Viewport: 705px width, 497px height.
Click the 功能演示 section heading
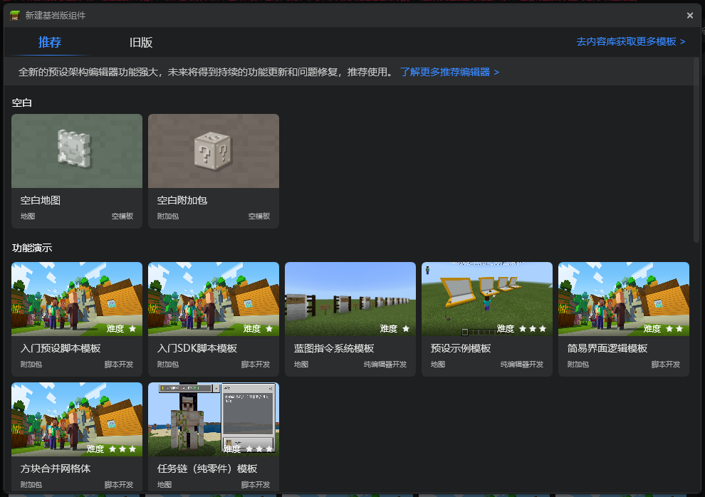click(32, 248)
